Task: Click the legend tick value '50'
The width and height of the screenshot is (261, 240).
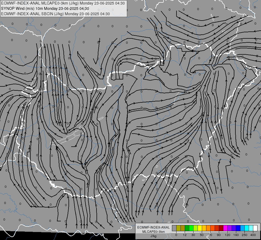Action: (x=202, y=235)
